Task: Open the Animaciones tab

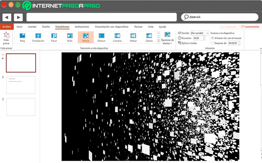Action: point(82,27)
